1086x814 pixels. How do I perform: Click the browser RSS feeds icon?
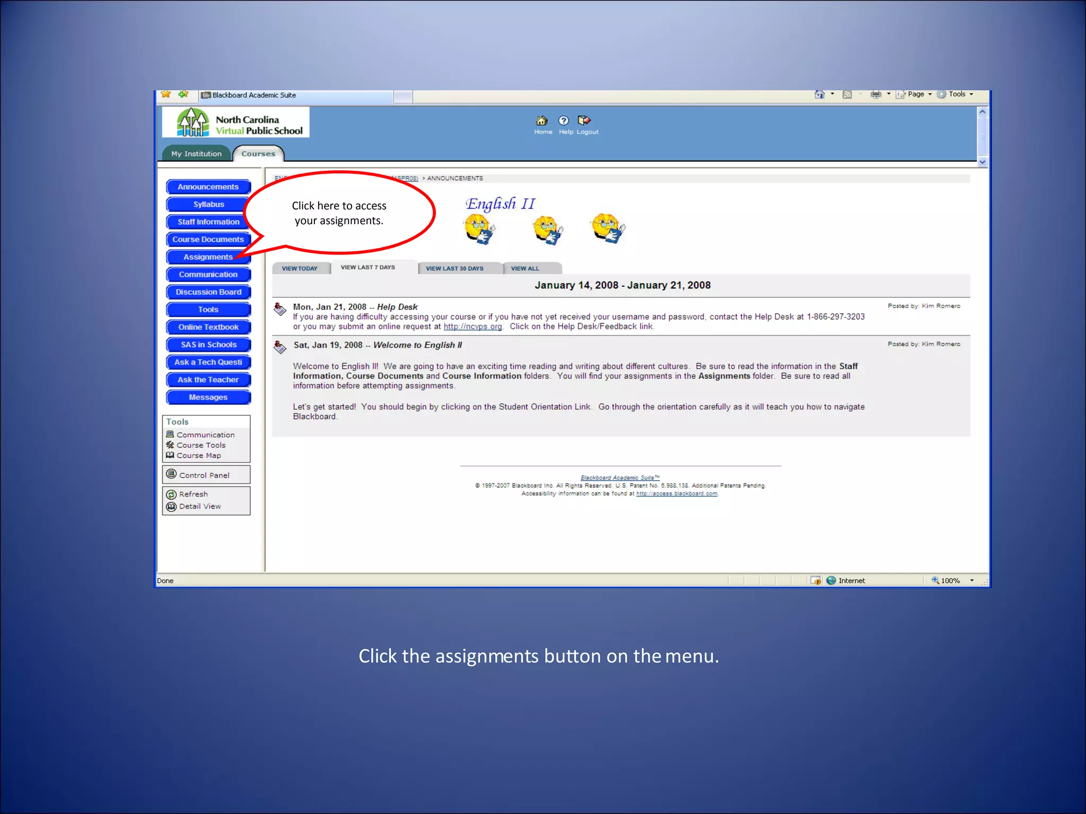click(847, 94)
